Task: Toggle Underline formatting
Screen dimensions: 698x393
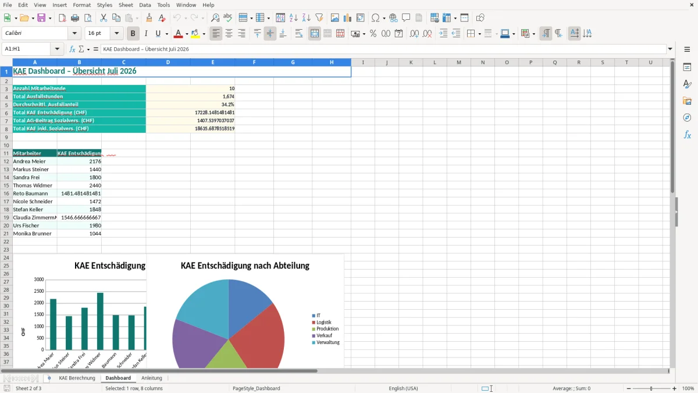Action: (x=158, y=34)
